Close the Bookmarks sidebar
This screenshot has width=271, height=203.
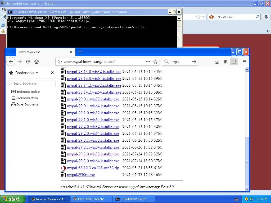[x=52, y=73]
